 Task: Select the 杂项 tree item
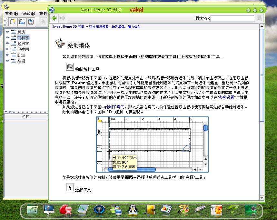[x=21, y=61]
